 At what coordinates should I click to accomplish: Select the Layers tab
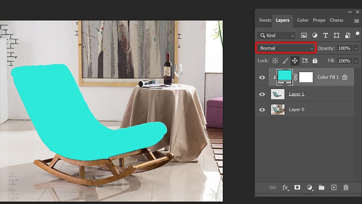(282, 20)
